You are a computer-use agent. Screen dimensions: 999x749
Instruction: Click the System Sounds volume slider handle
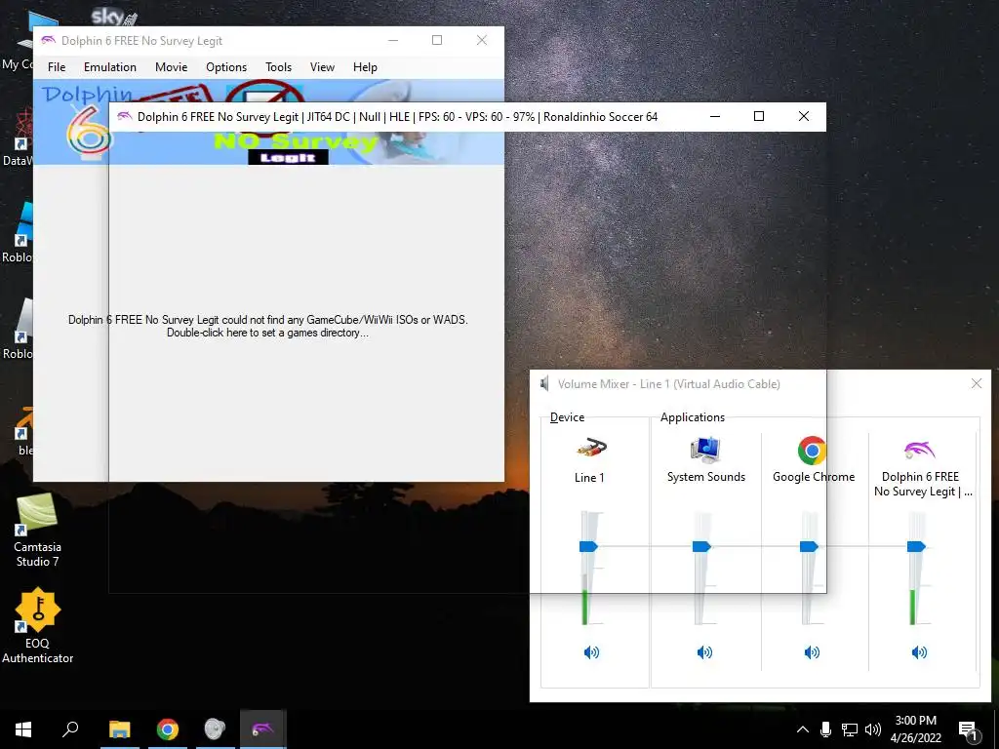(701, 546)
